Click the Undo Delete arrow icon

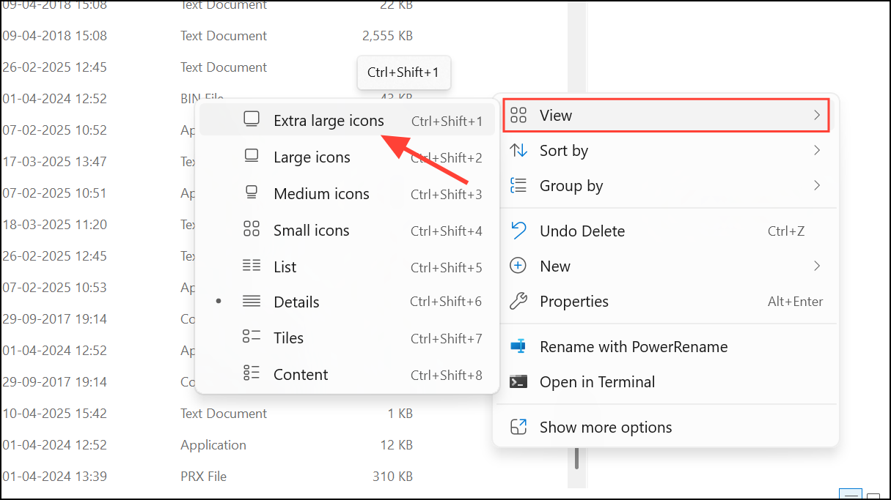tap(520, 231)
